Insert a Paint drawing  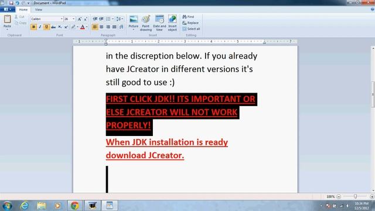(146, 23)
